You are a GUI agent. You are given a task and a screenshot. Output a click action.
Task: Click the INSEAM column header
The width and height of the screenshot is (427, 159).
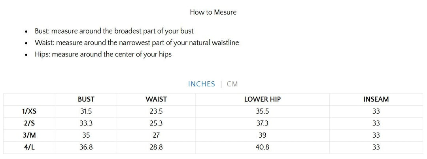click(376, 99)
